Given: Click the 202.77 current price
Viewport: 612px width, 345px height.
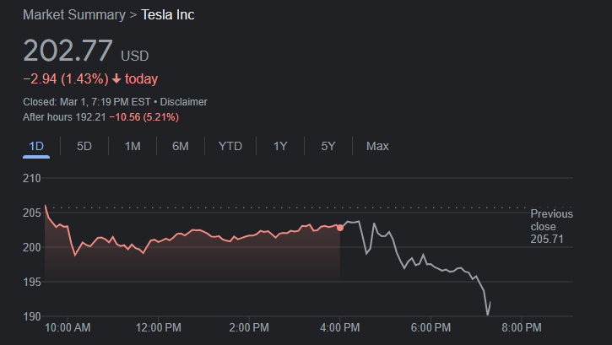Looking at the screenshot, I should click(68, 51).
